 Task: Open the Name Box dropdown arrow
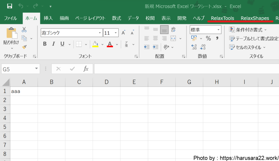(x=37, y=69)
